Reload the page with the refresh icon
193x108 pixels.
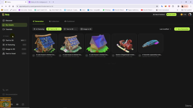9,6
